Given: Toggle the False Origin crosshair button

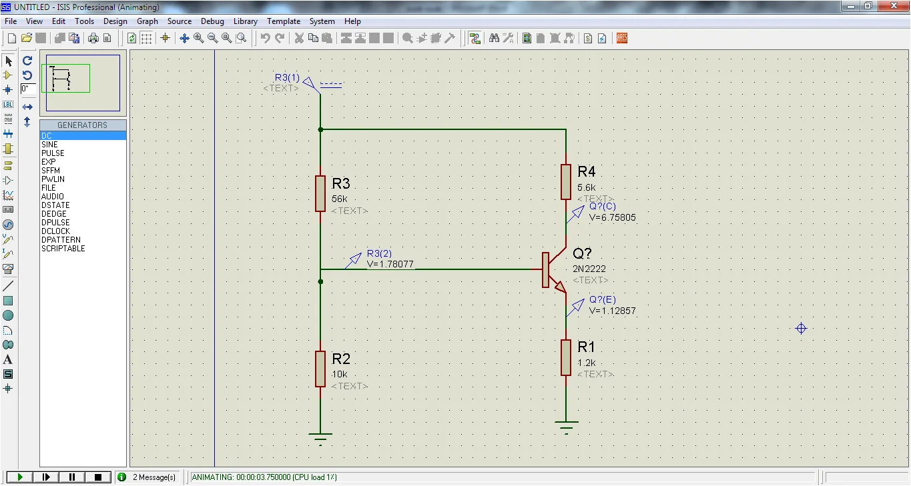Looking at the screenshot, I should 166,38.
